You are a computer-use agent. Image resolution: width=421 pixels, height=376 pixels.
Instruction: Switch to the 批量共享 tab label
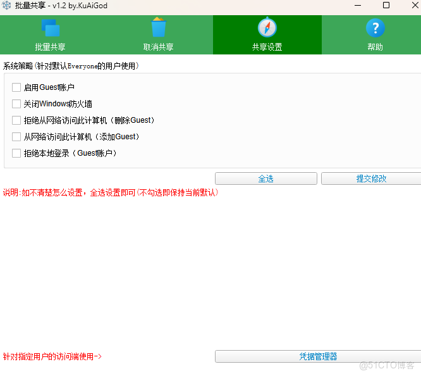[x=50, y=47]
